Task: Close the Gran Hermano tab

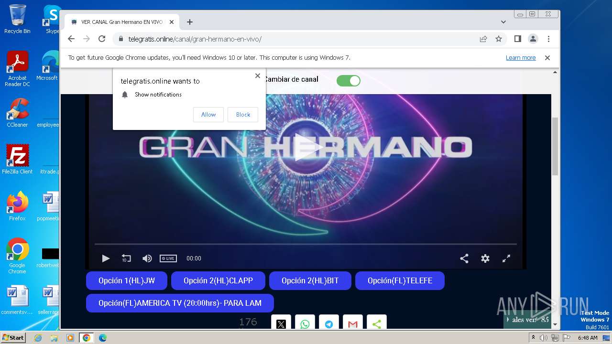Action: click(172, 22)
